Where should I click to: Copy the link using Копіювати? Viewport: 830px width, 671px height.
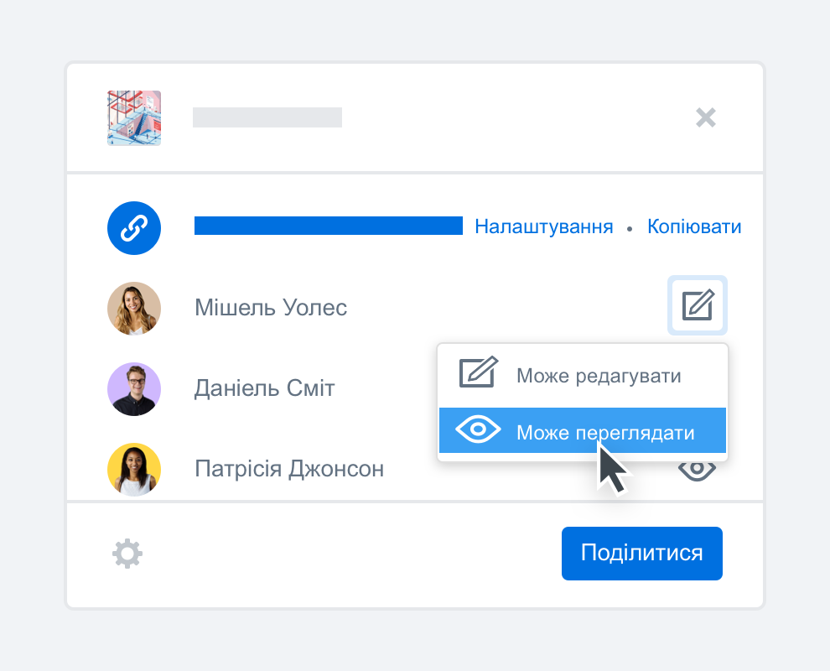click(x=693, y=226)
